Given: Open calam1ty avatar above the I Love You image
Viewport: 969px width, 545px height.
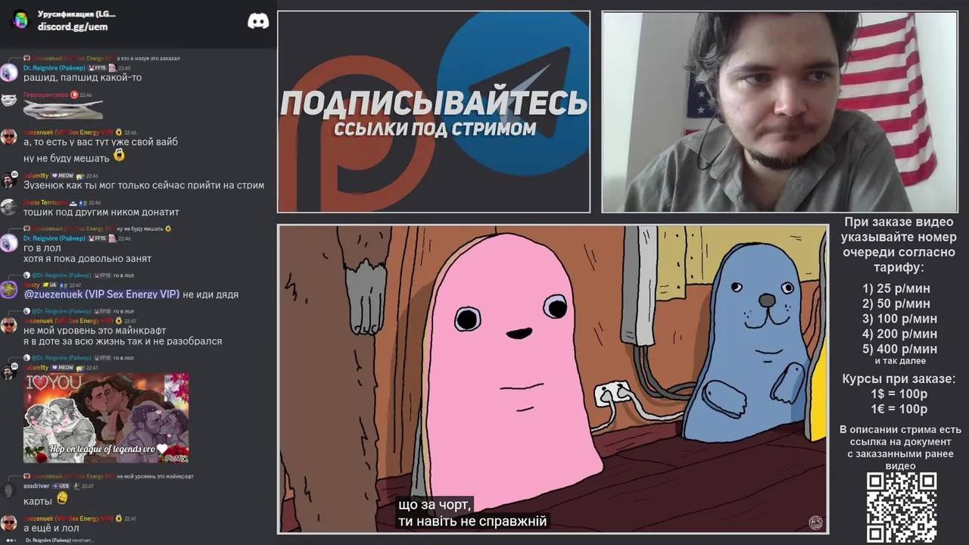Looking at the screenshot, I should [9, 372].
